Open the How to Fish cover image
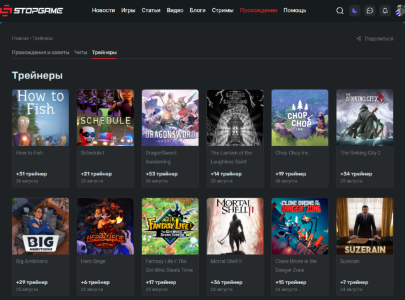 41,118
